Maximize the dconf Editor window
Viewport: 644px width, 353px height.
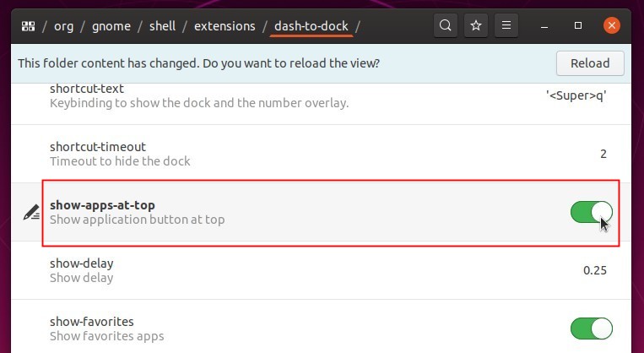[578, 26]
